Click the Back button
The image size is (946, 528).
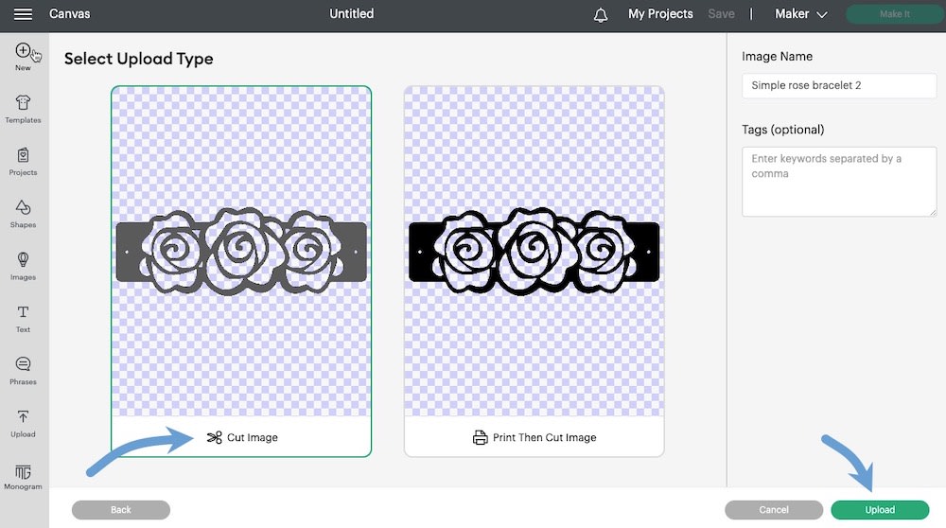(x=121, y=510)
